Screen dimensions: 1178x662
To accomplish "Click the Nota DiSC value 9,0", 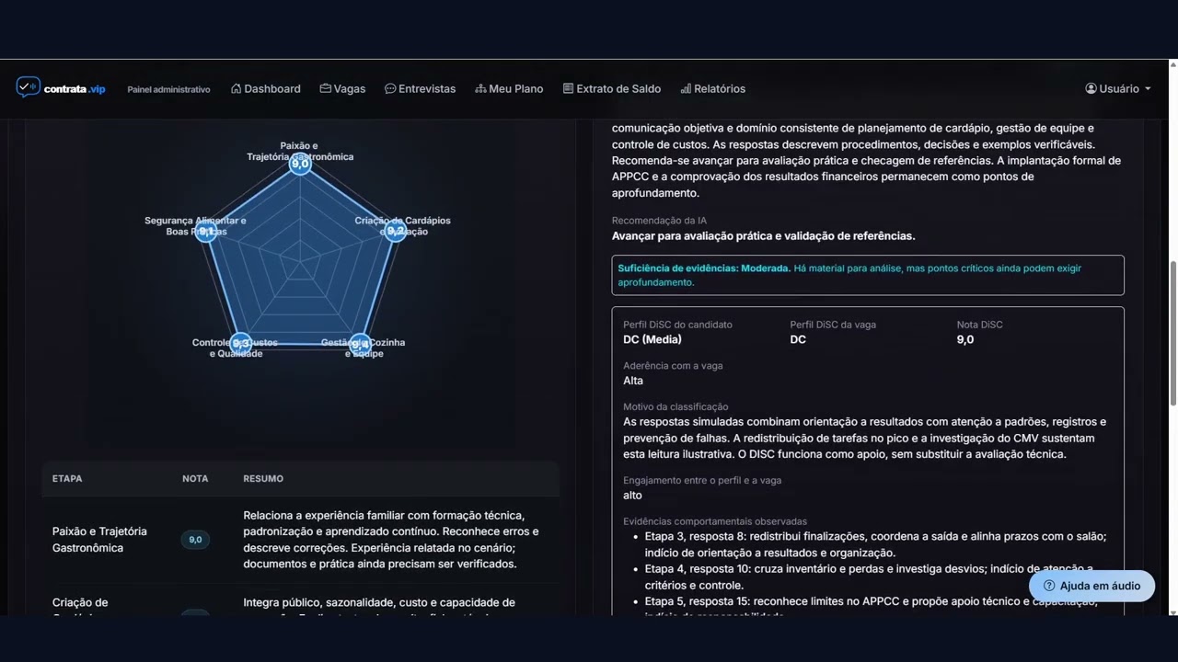I will tap(965, 339).
